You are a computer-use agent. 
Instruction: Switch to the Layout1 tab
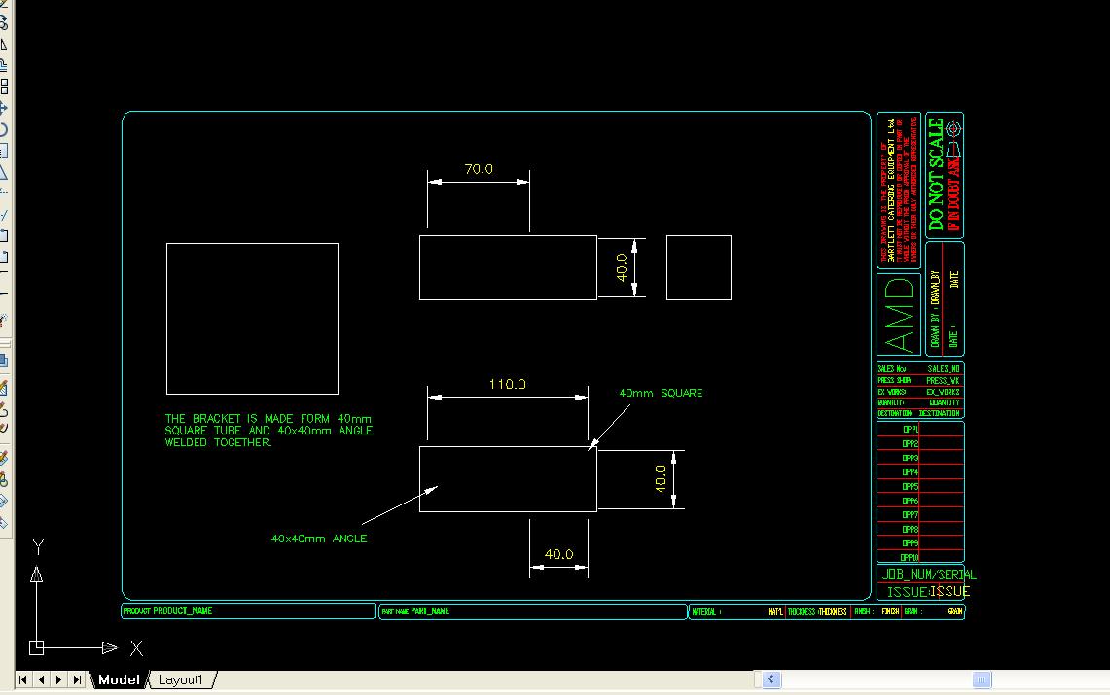pos(181,679)
